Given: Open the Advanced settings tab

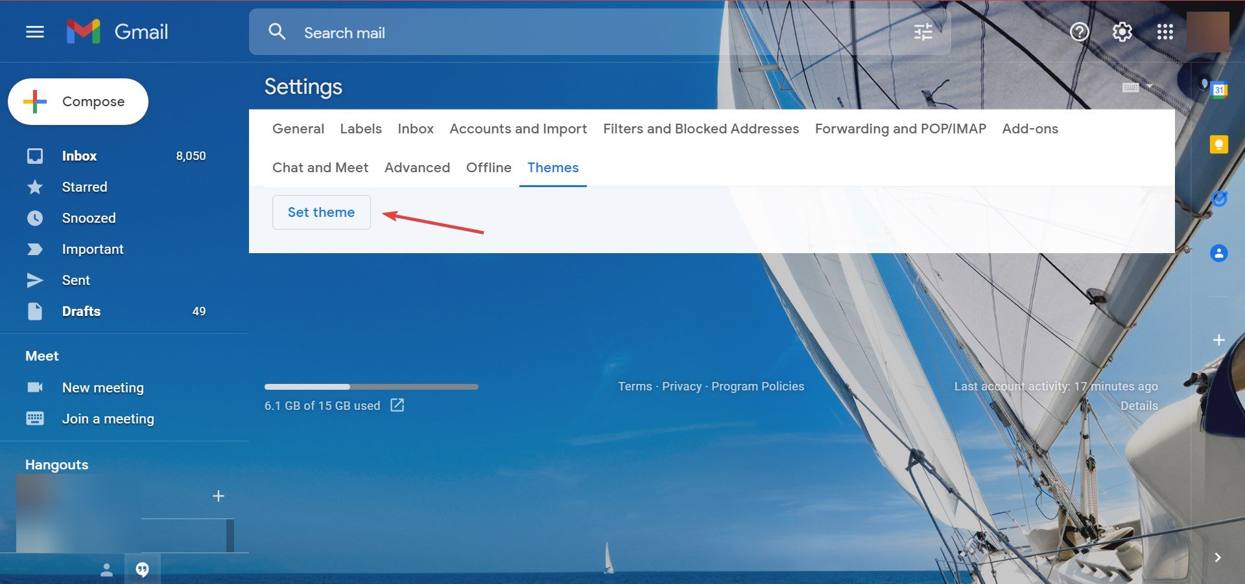Looking at the screenshot, I should pos(417,168).
